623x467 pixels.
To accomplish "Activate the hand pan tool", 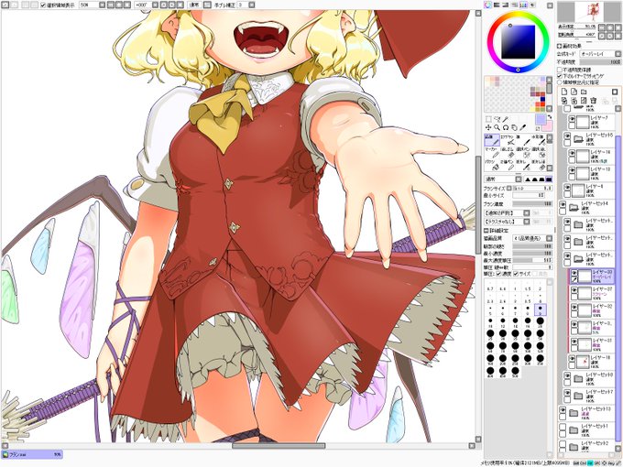I will coord(514,127).
